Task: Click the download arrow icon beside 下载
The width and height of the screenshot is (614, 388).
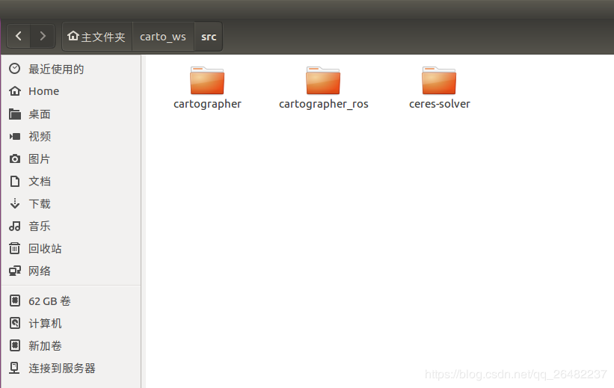Action: pos(15,203)
